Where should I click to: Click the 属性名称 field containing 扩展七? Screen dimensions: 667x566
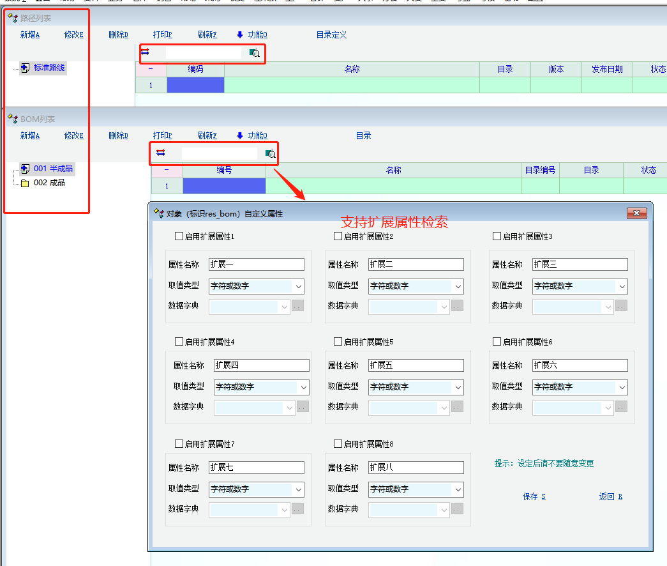(x=256, y=468)
